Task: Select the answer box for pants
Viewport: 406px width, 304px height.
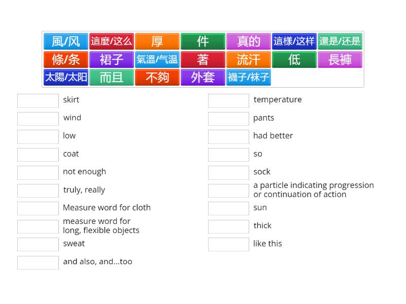Action: (228, 119)
